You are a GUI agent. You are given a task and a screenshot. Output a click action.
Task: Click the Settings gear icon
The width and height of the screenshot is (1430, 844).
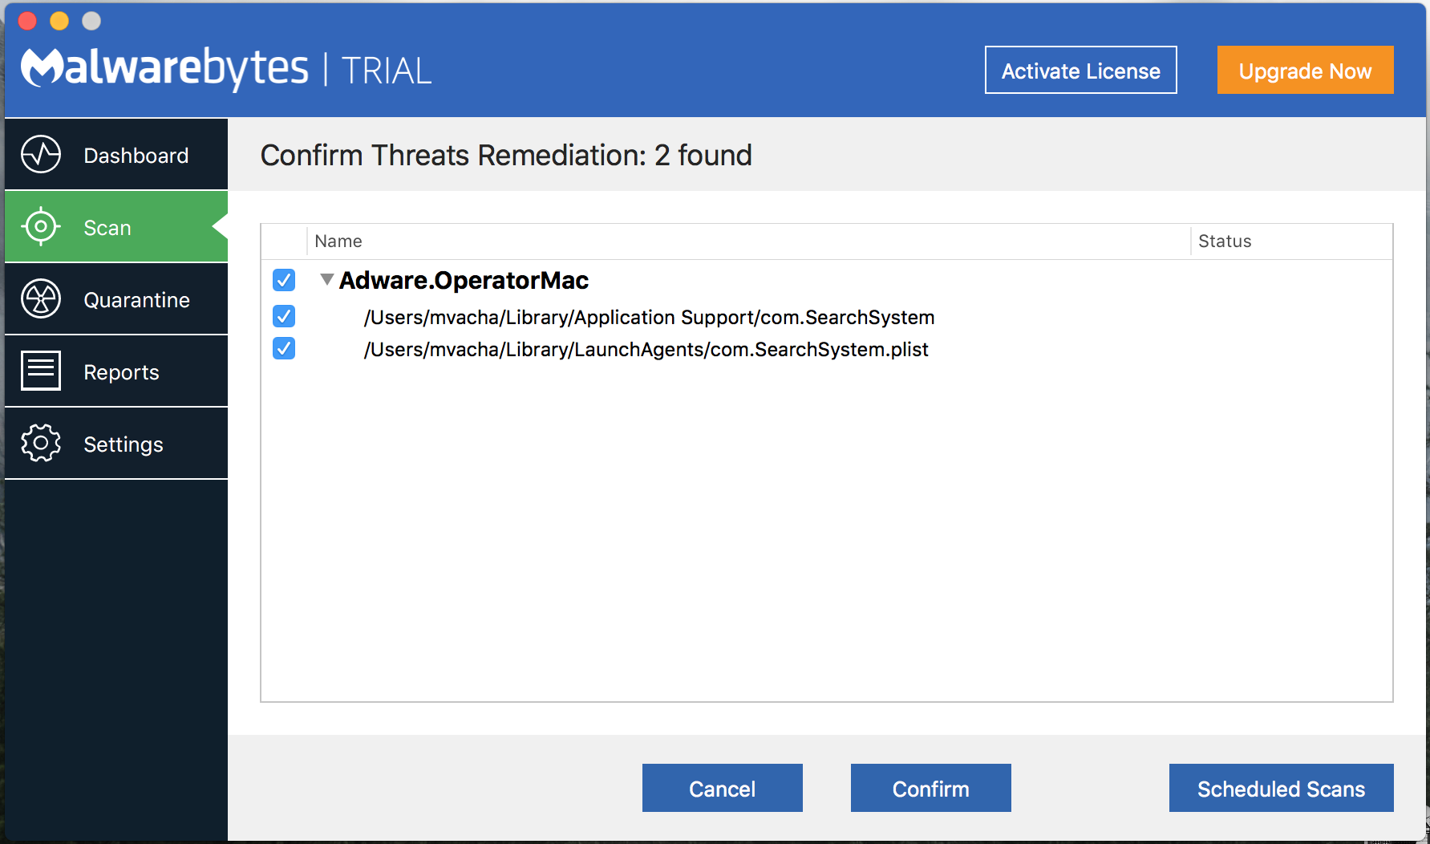click(41, 443)
